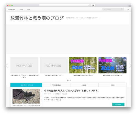This screenshot has width=137, height=115.
Task: Open the first NO IMAGE carousel thumbnail
Action: [x=24, y=65]
